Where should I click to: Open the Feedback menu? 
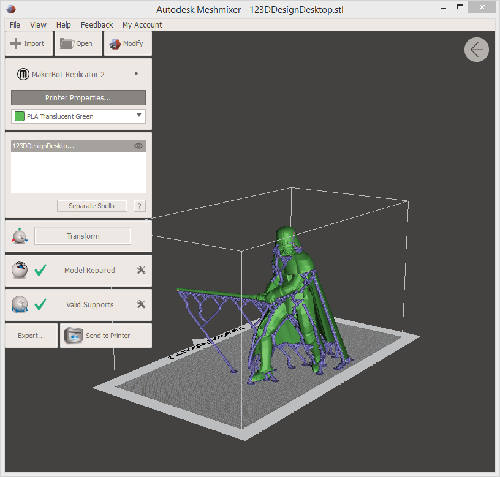[97, 25]
